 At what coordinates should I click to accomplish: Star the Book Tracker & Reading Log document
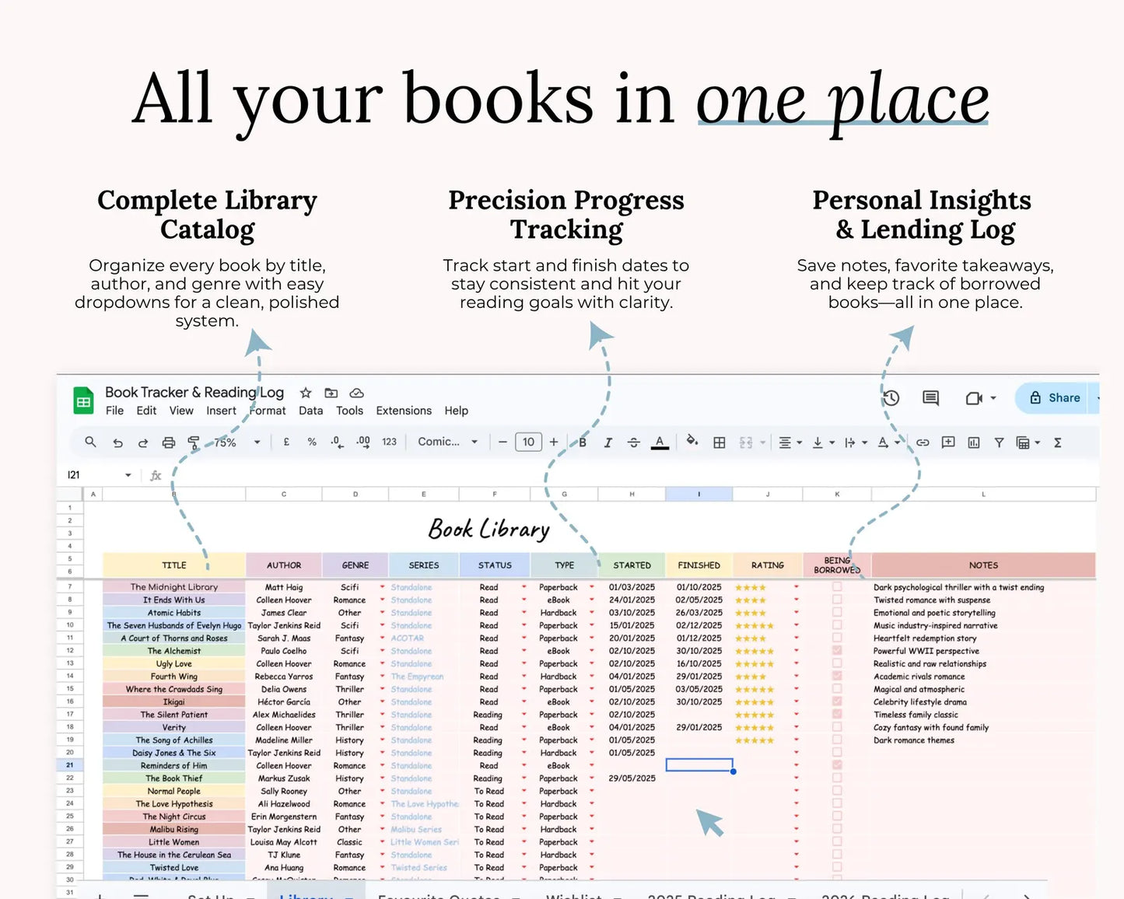coord(306,393)
